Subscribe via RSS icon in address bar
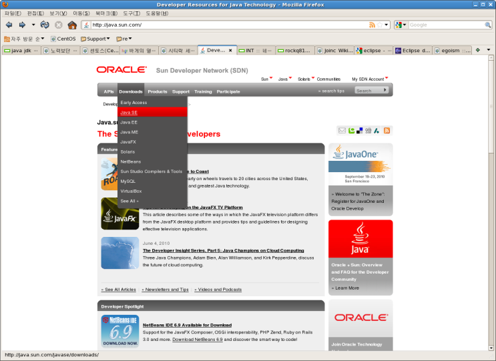496x361 pixels. click(x=372, y=25)
